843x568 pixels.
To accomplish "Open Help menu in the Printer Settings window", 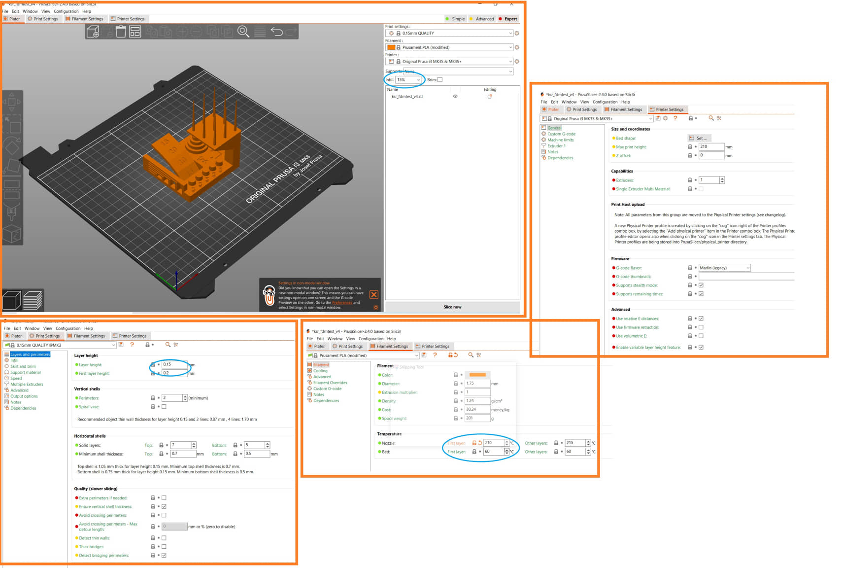I will coord(625,102).
